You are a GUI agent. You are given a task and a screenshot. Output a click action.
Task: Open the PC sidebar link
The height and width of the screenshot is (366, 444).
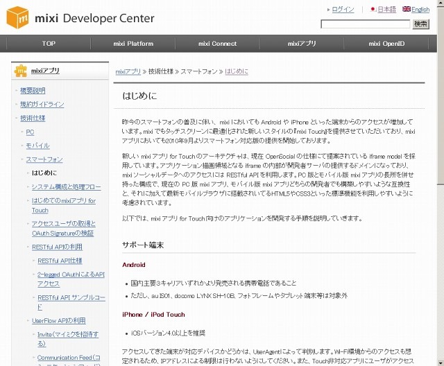point(30,132)
